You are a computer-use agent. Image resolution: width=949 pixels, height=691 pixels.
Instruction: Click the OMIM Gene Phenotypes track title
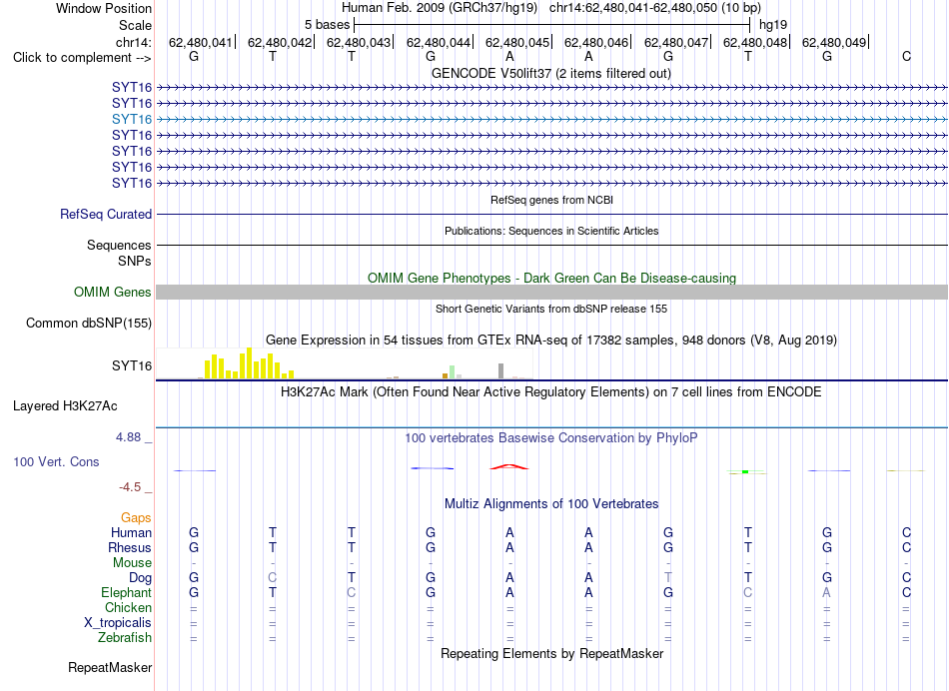[552, 279]
